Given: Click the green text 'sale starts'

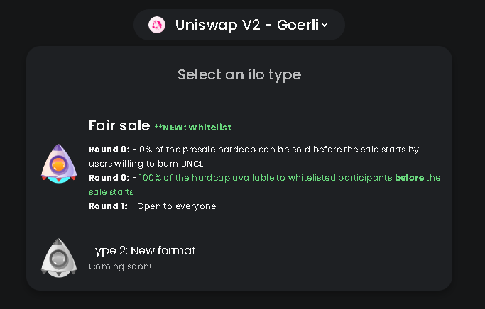Looking at the screenshot, I should coord(113,192).
